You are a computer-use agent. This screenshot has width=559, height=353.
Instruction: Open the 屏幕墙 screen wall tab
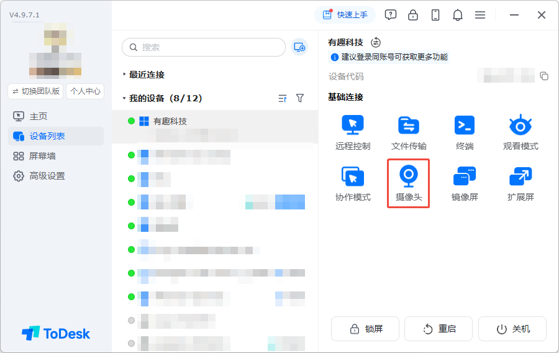pyautogui.click(x=56, y=156)
